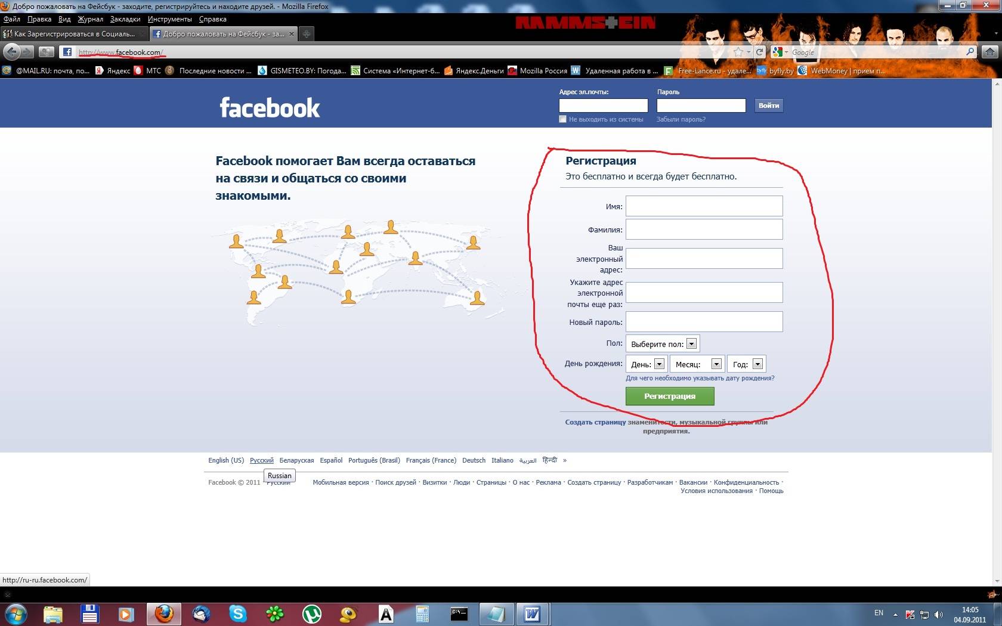The width and height of the screenshot is (1002, 626).
Task: Open the Вид menu
Action: pos(64,19)
